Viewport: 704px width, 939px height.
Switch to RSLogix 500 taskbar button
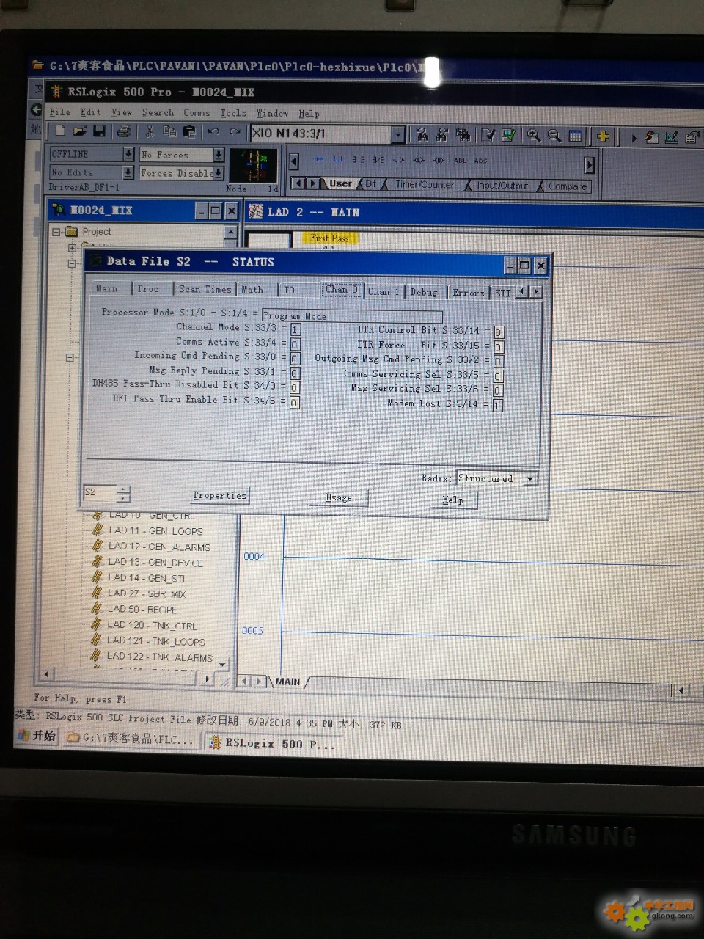[273, 743]
